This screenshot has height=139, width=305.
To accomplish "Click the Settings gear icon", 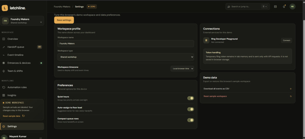I will [x=3, y=127].
